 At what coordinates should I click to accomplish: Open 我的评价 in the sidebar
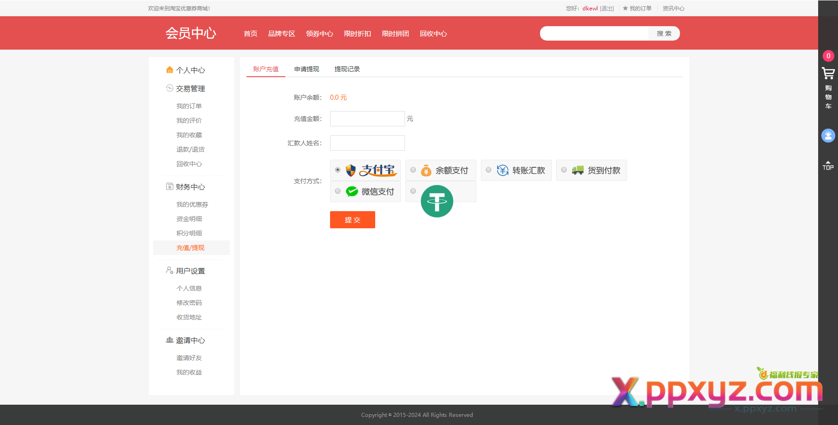[x=189, y=120]
